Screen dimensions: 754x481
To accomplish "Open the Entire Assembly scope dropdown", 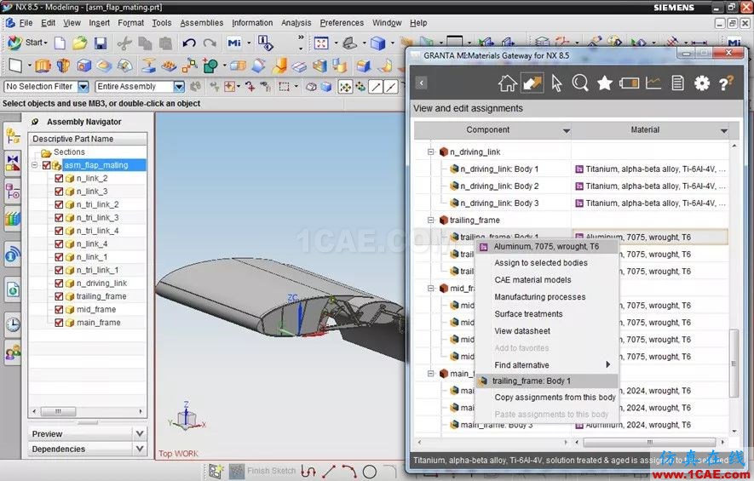I will point(179,87).
